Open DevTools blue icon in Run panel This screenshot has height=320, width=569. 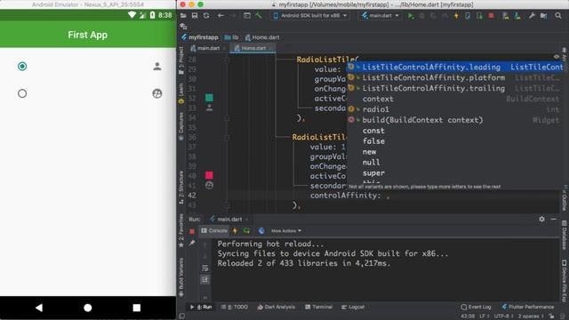tap(261, 231)
